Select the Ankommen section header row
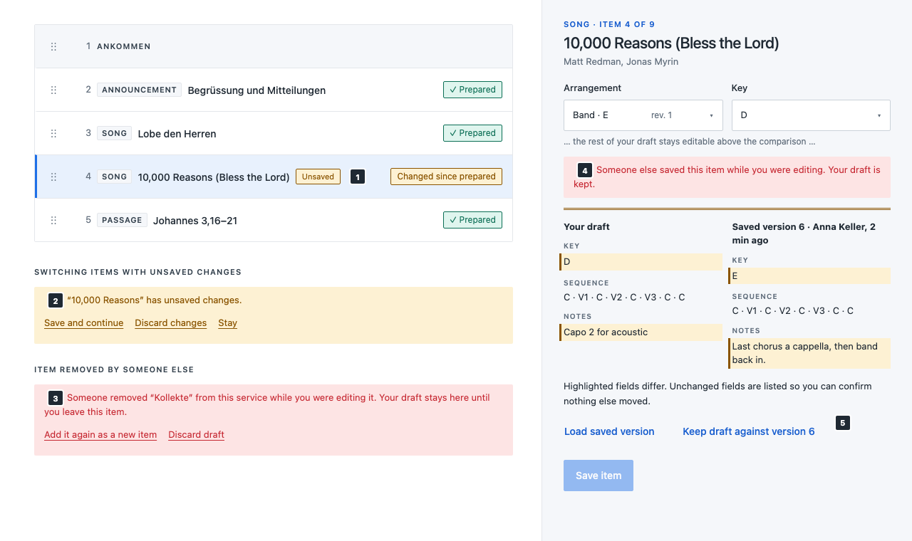Screen dimensions: 912x541 pyautogui.click(x=274, y=46)
